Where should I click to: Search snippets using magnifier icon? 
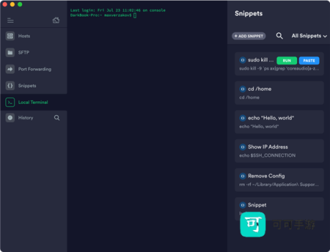click(x=279, y=36)
